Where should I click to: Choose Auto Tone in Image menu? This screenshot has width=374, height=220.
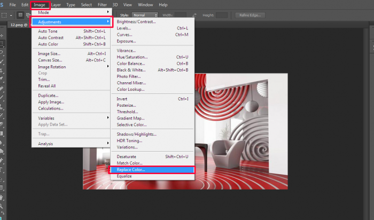click(71, 31)
